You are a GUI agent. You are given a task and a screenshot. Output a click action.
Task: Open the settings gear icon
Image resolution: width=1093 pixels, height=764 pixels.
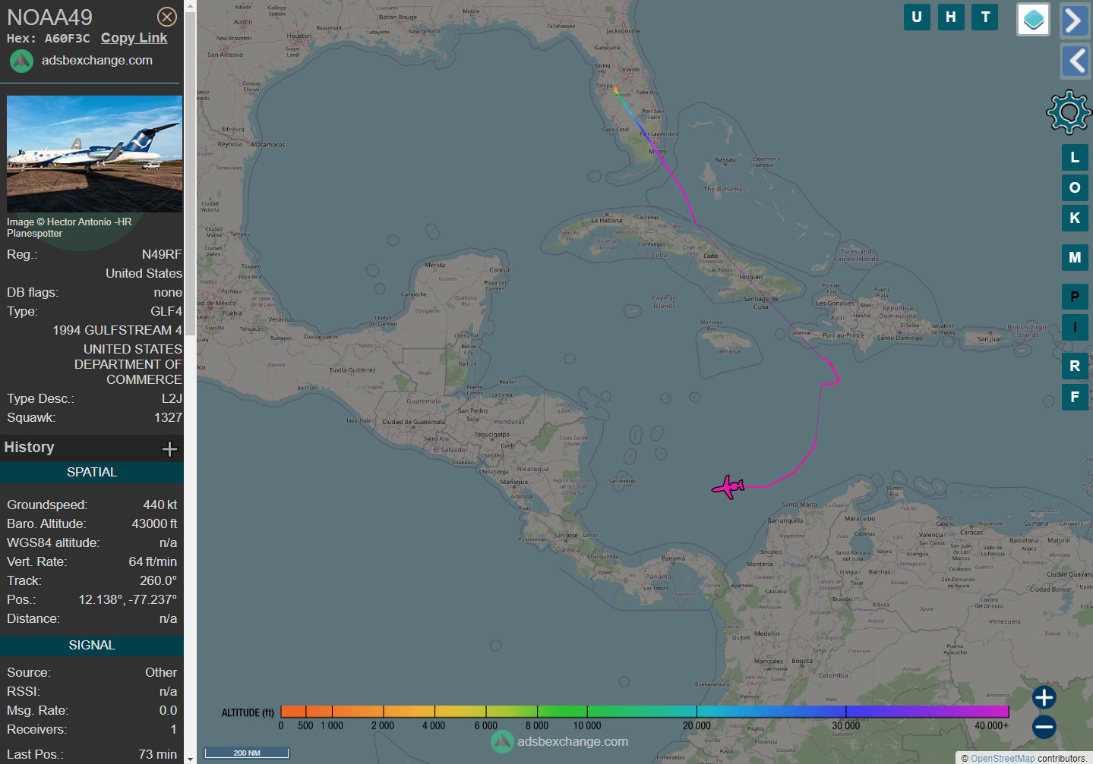pyautogui.click(x=1069, y=112)
